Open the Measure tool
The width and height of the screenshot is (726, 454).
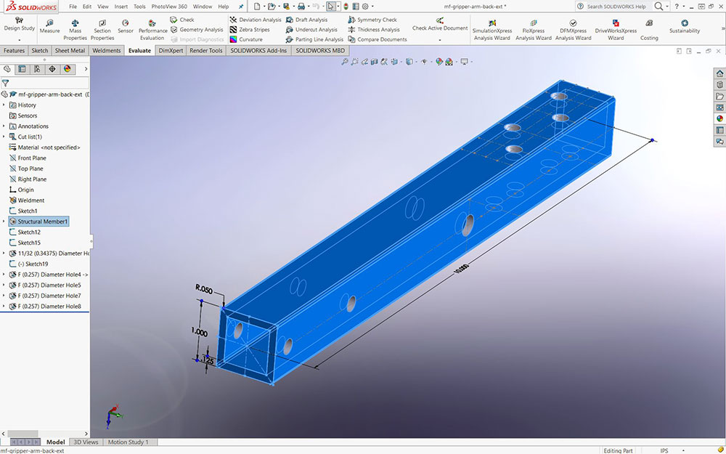[x=49, y=27]
